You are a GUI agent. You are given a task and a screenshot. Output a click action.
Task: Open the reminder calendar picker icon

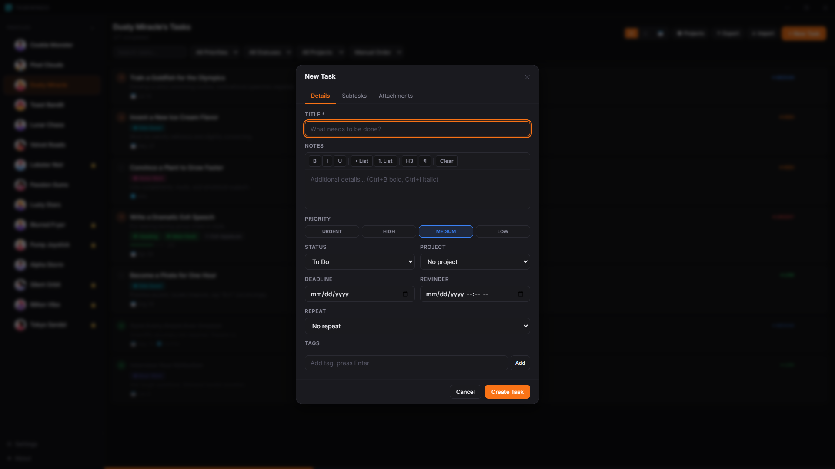[x=521, y=294]
